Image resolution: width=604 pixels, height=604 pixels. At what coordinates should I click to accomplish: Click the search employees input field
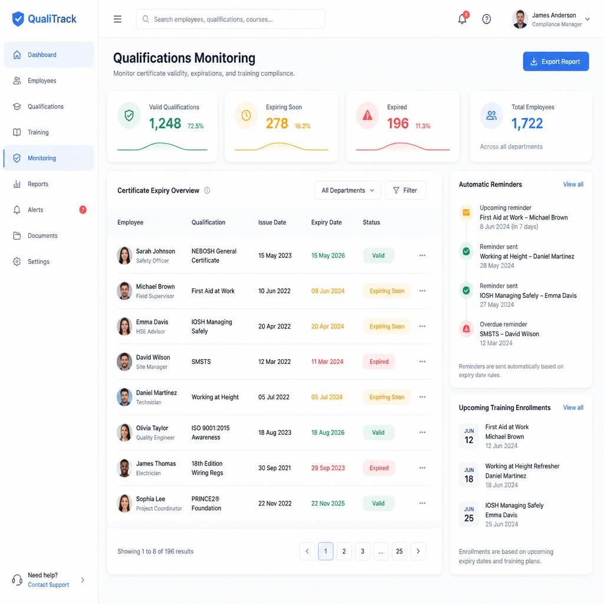point(231,19)
